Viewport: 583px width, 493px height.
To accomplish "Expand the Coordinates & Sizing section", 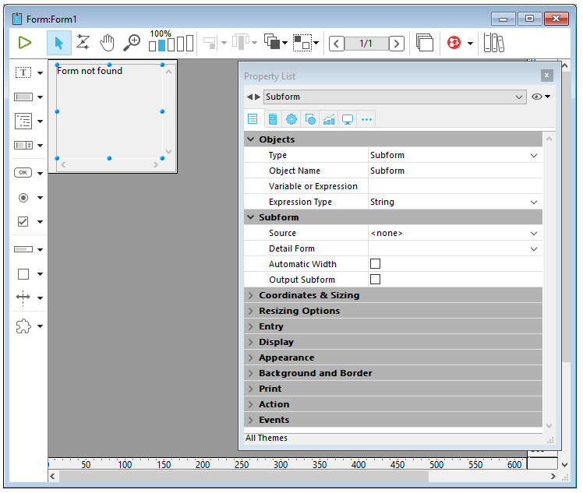I will 309,295.
